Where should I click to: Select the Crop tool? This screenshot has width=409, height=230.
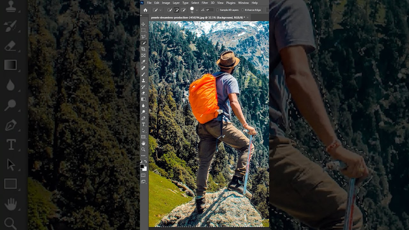coord(143,49)
